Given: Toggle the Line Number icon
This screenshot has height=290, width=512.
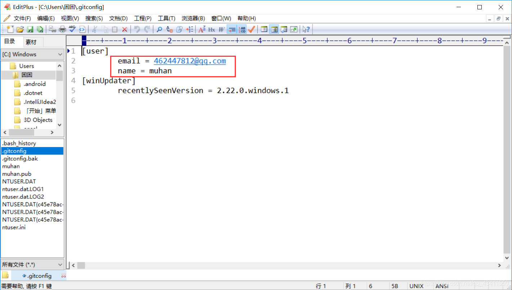Looking at the screenshot, I should click(242, 29).
